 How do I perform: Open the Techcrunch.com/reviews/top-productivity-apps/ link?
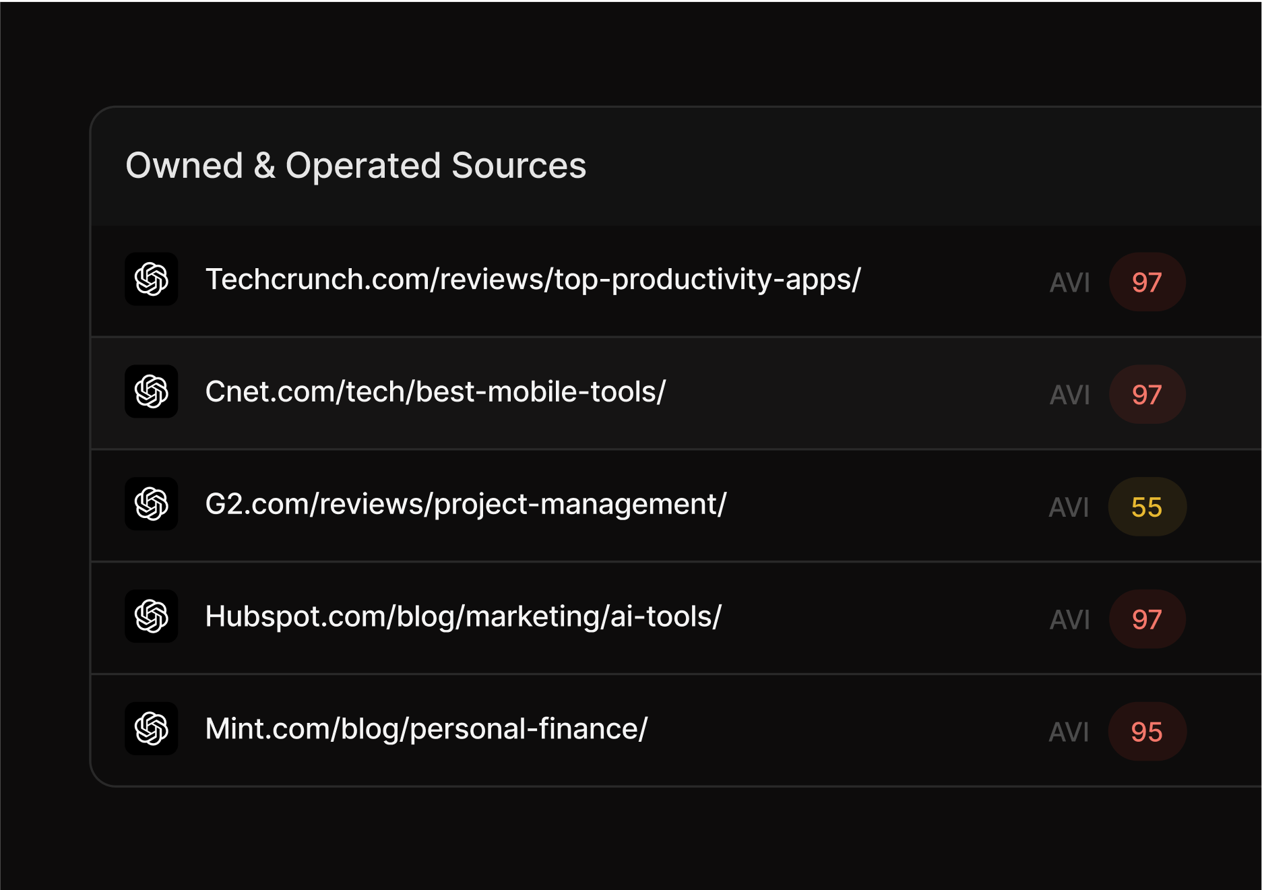(533, 280)
